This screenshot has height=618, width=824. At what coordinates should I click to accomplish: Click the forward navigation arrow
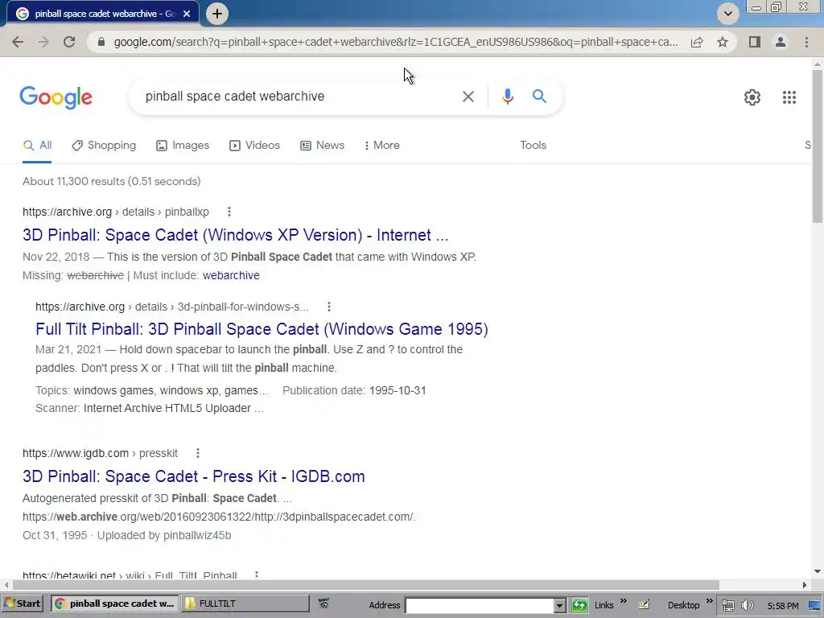point(43,42)
